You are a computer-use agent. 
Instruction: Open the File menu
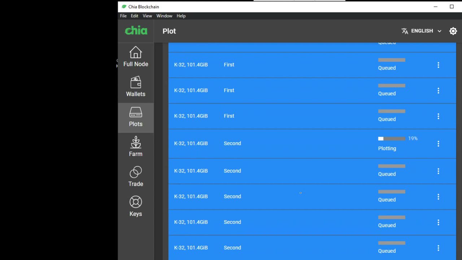123,16
